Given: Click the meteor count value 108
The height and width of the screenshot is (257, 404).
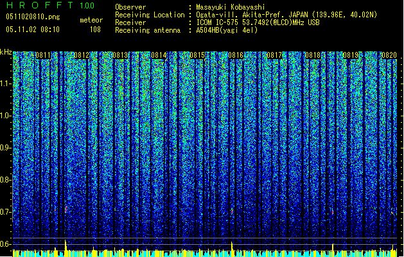Looking at the screenshot, I should pyautogui.click(x=95, y=30).
